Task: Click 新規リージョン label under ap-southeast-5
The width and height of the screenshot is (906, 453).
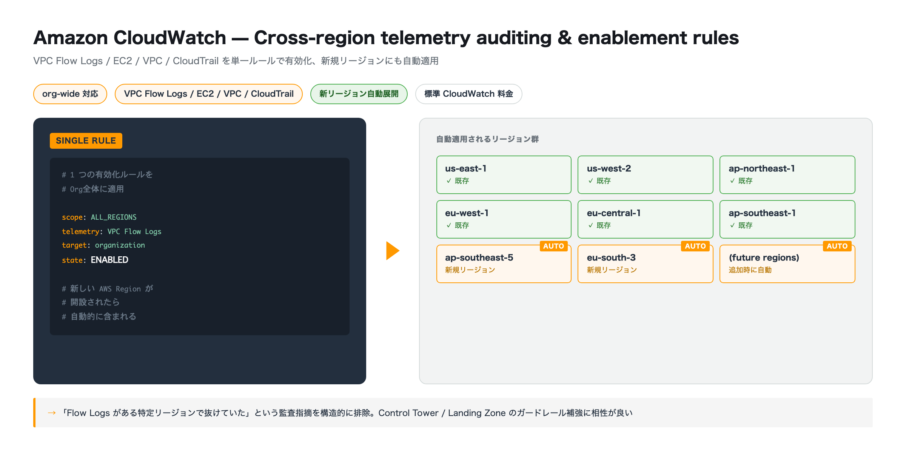Action: 470,270
